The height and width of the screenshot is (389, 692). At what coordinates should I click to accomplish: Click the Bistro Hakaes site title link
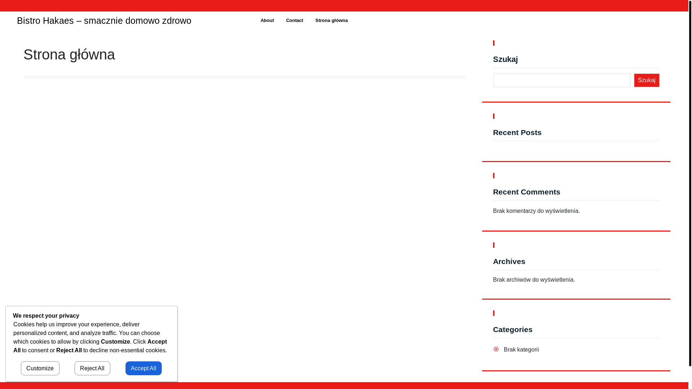(x=104, y=21)
